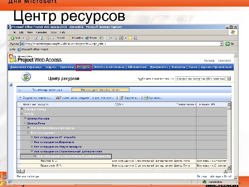The height and width of the screenshot is (187, 249).
Task: Click Сохранить ссылку link
Action: [37, 98]
